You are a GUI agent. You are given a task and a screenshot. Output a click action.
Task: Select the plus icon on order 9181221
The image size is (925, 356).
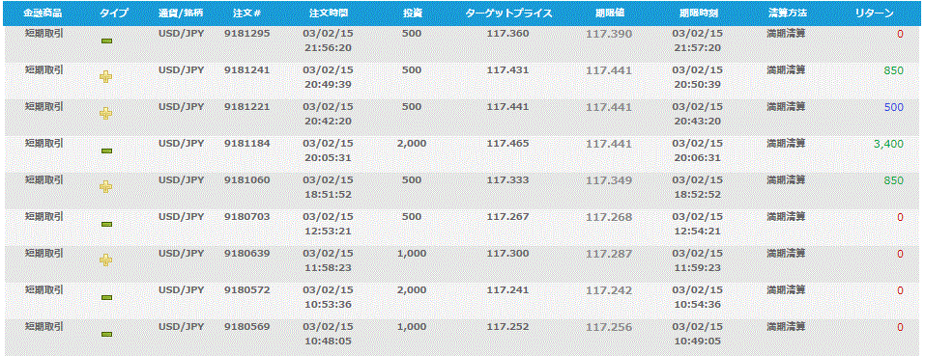[x=106, y=113]
